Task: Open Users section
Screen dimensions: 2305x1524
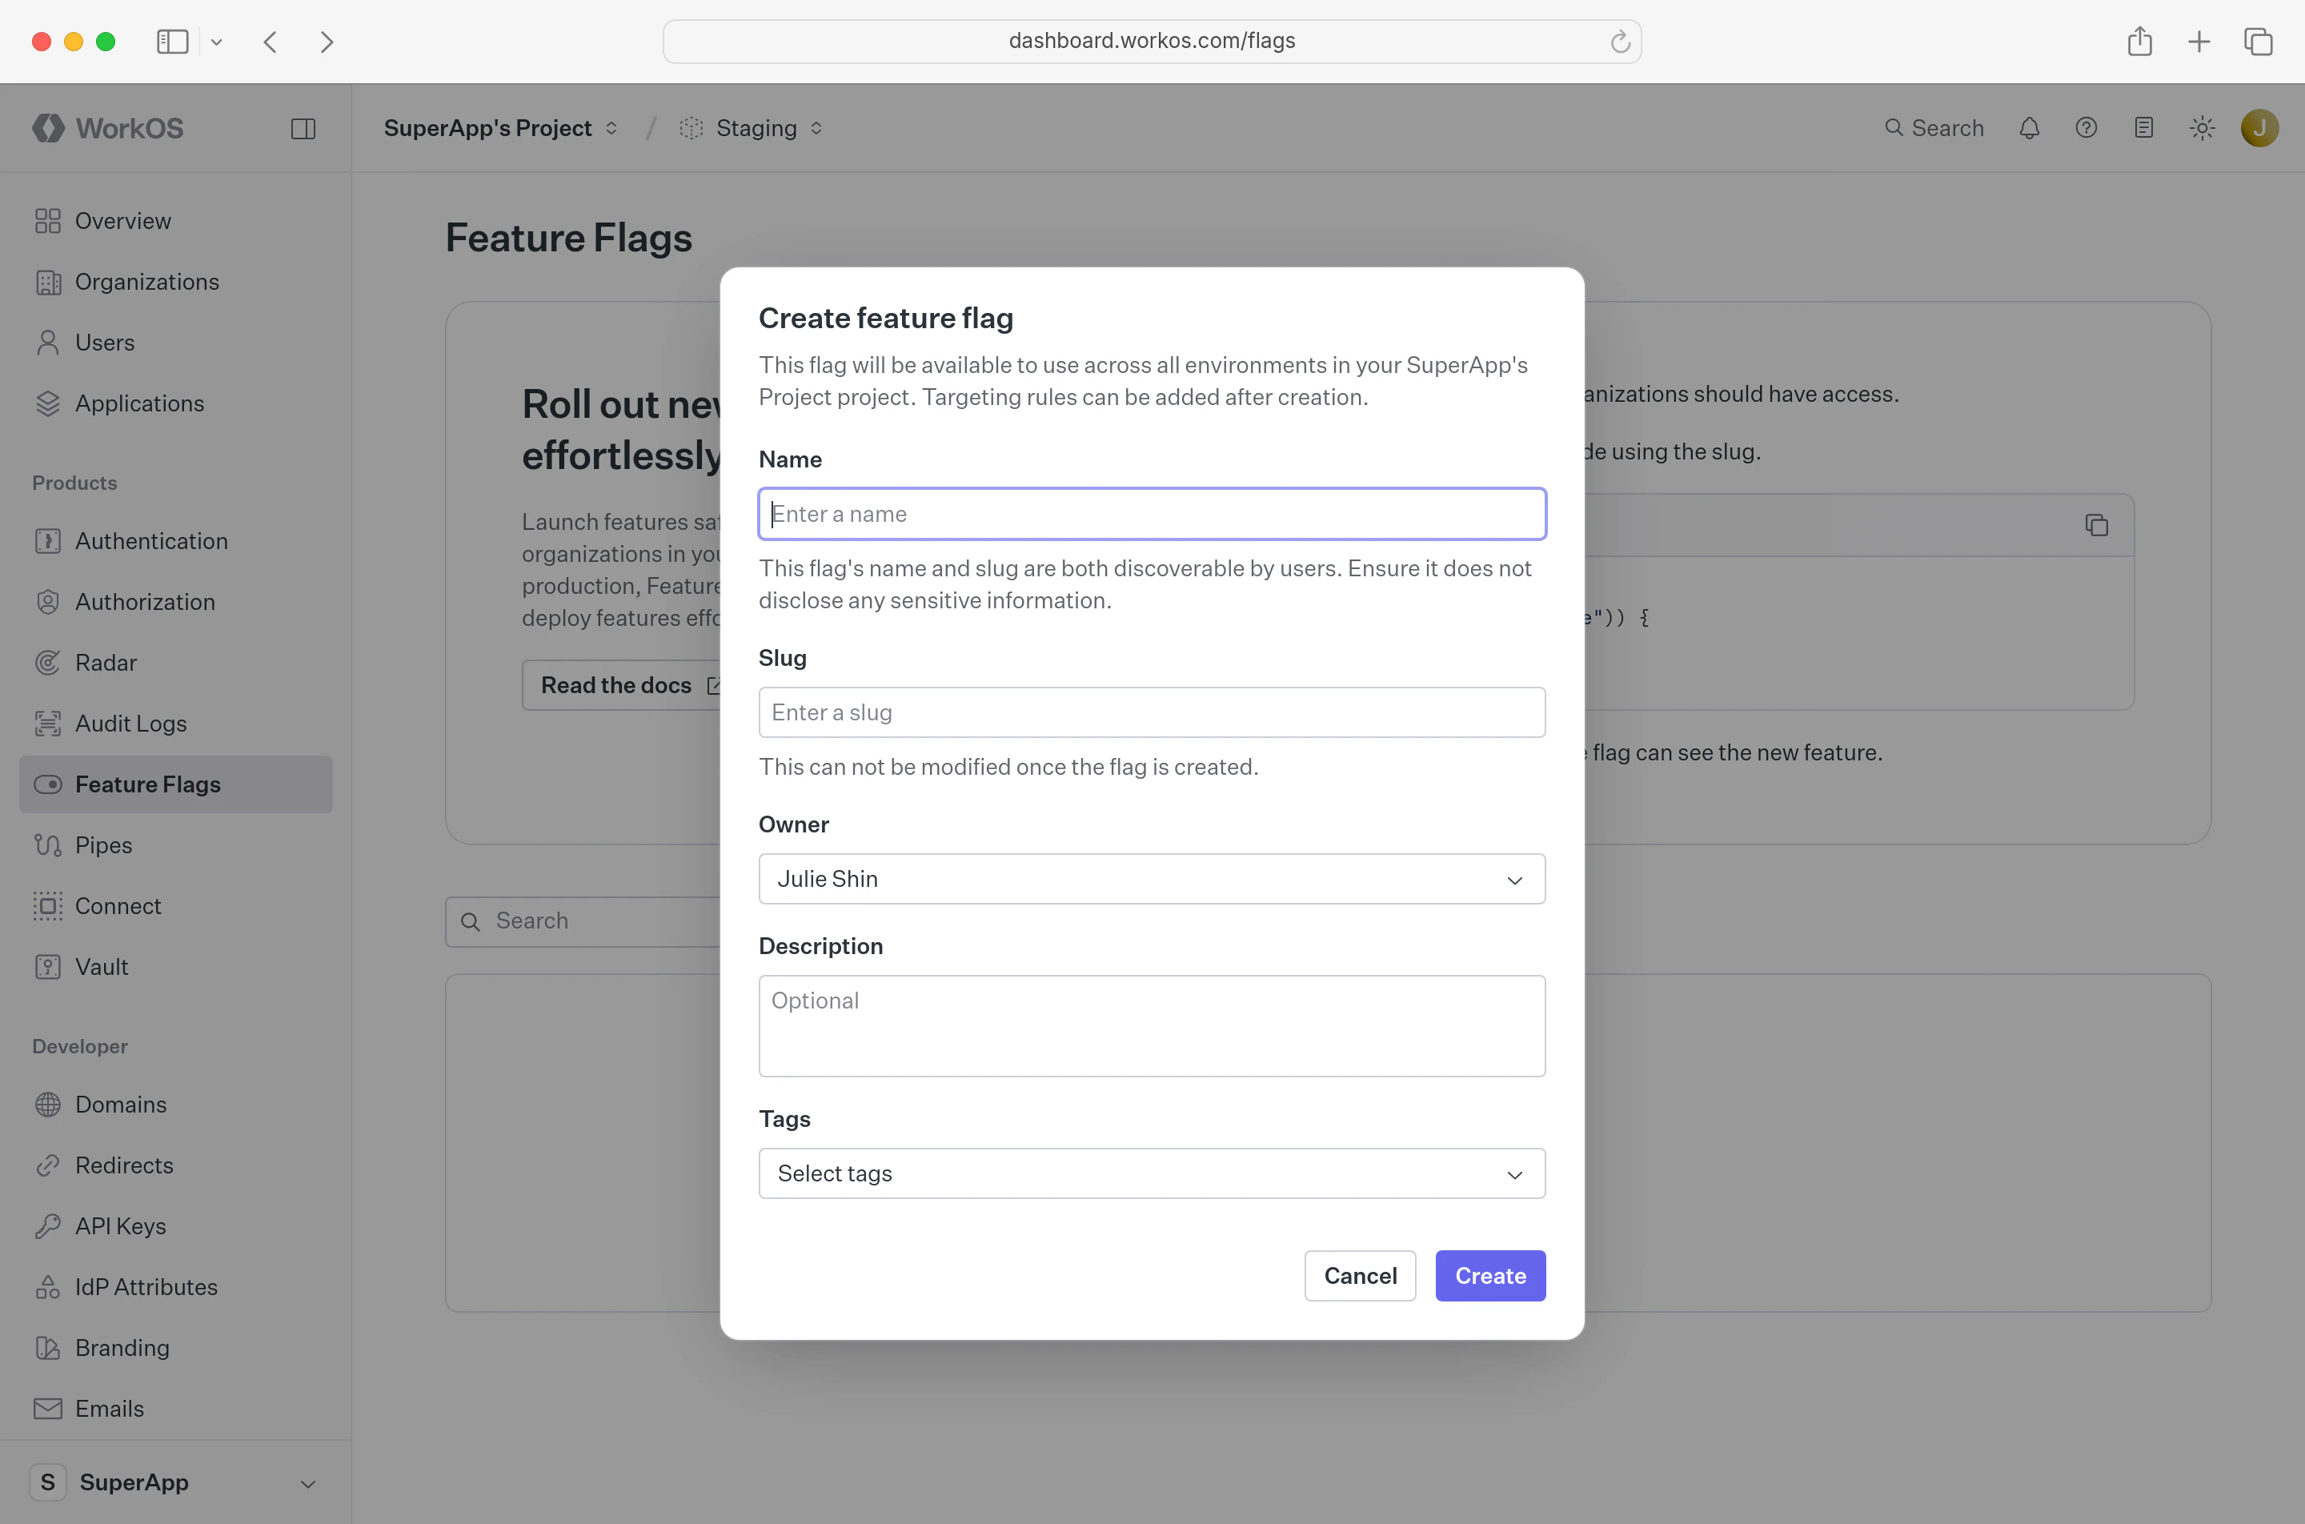Action: (x=176, y=342)
